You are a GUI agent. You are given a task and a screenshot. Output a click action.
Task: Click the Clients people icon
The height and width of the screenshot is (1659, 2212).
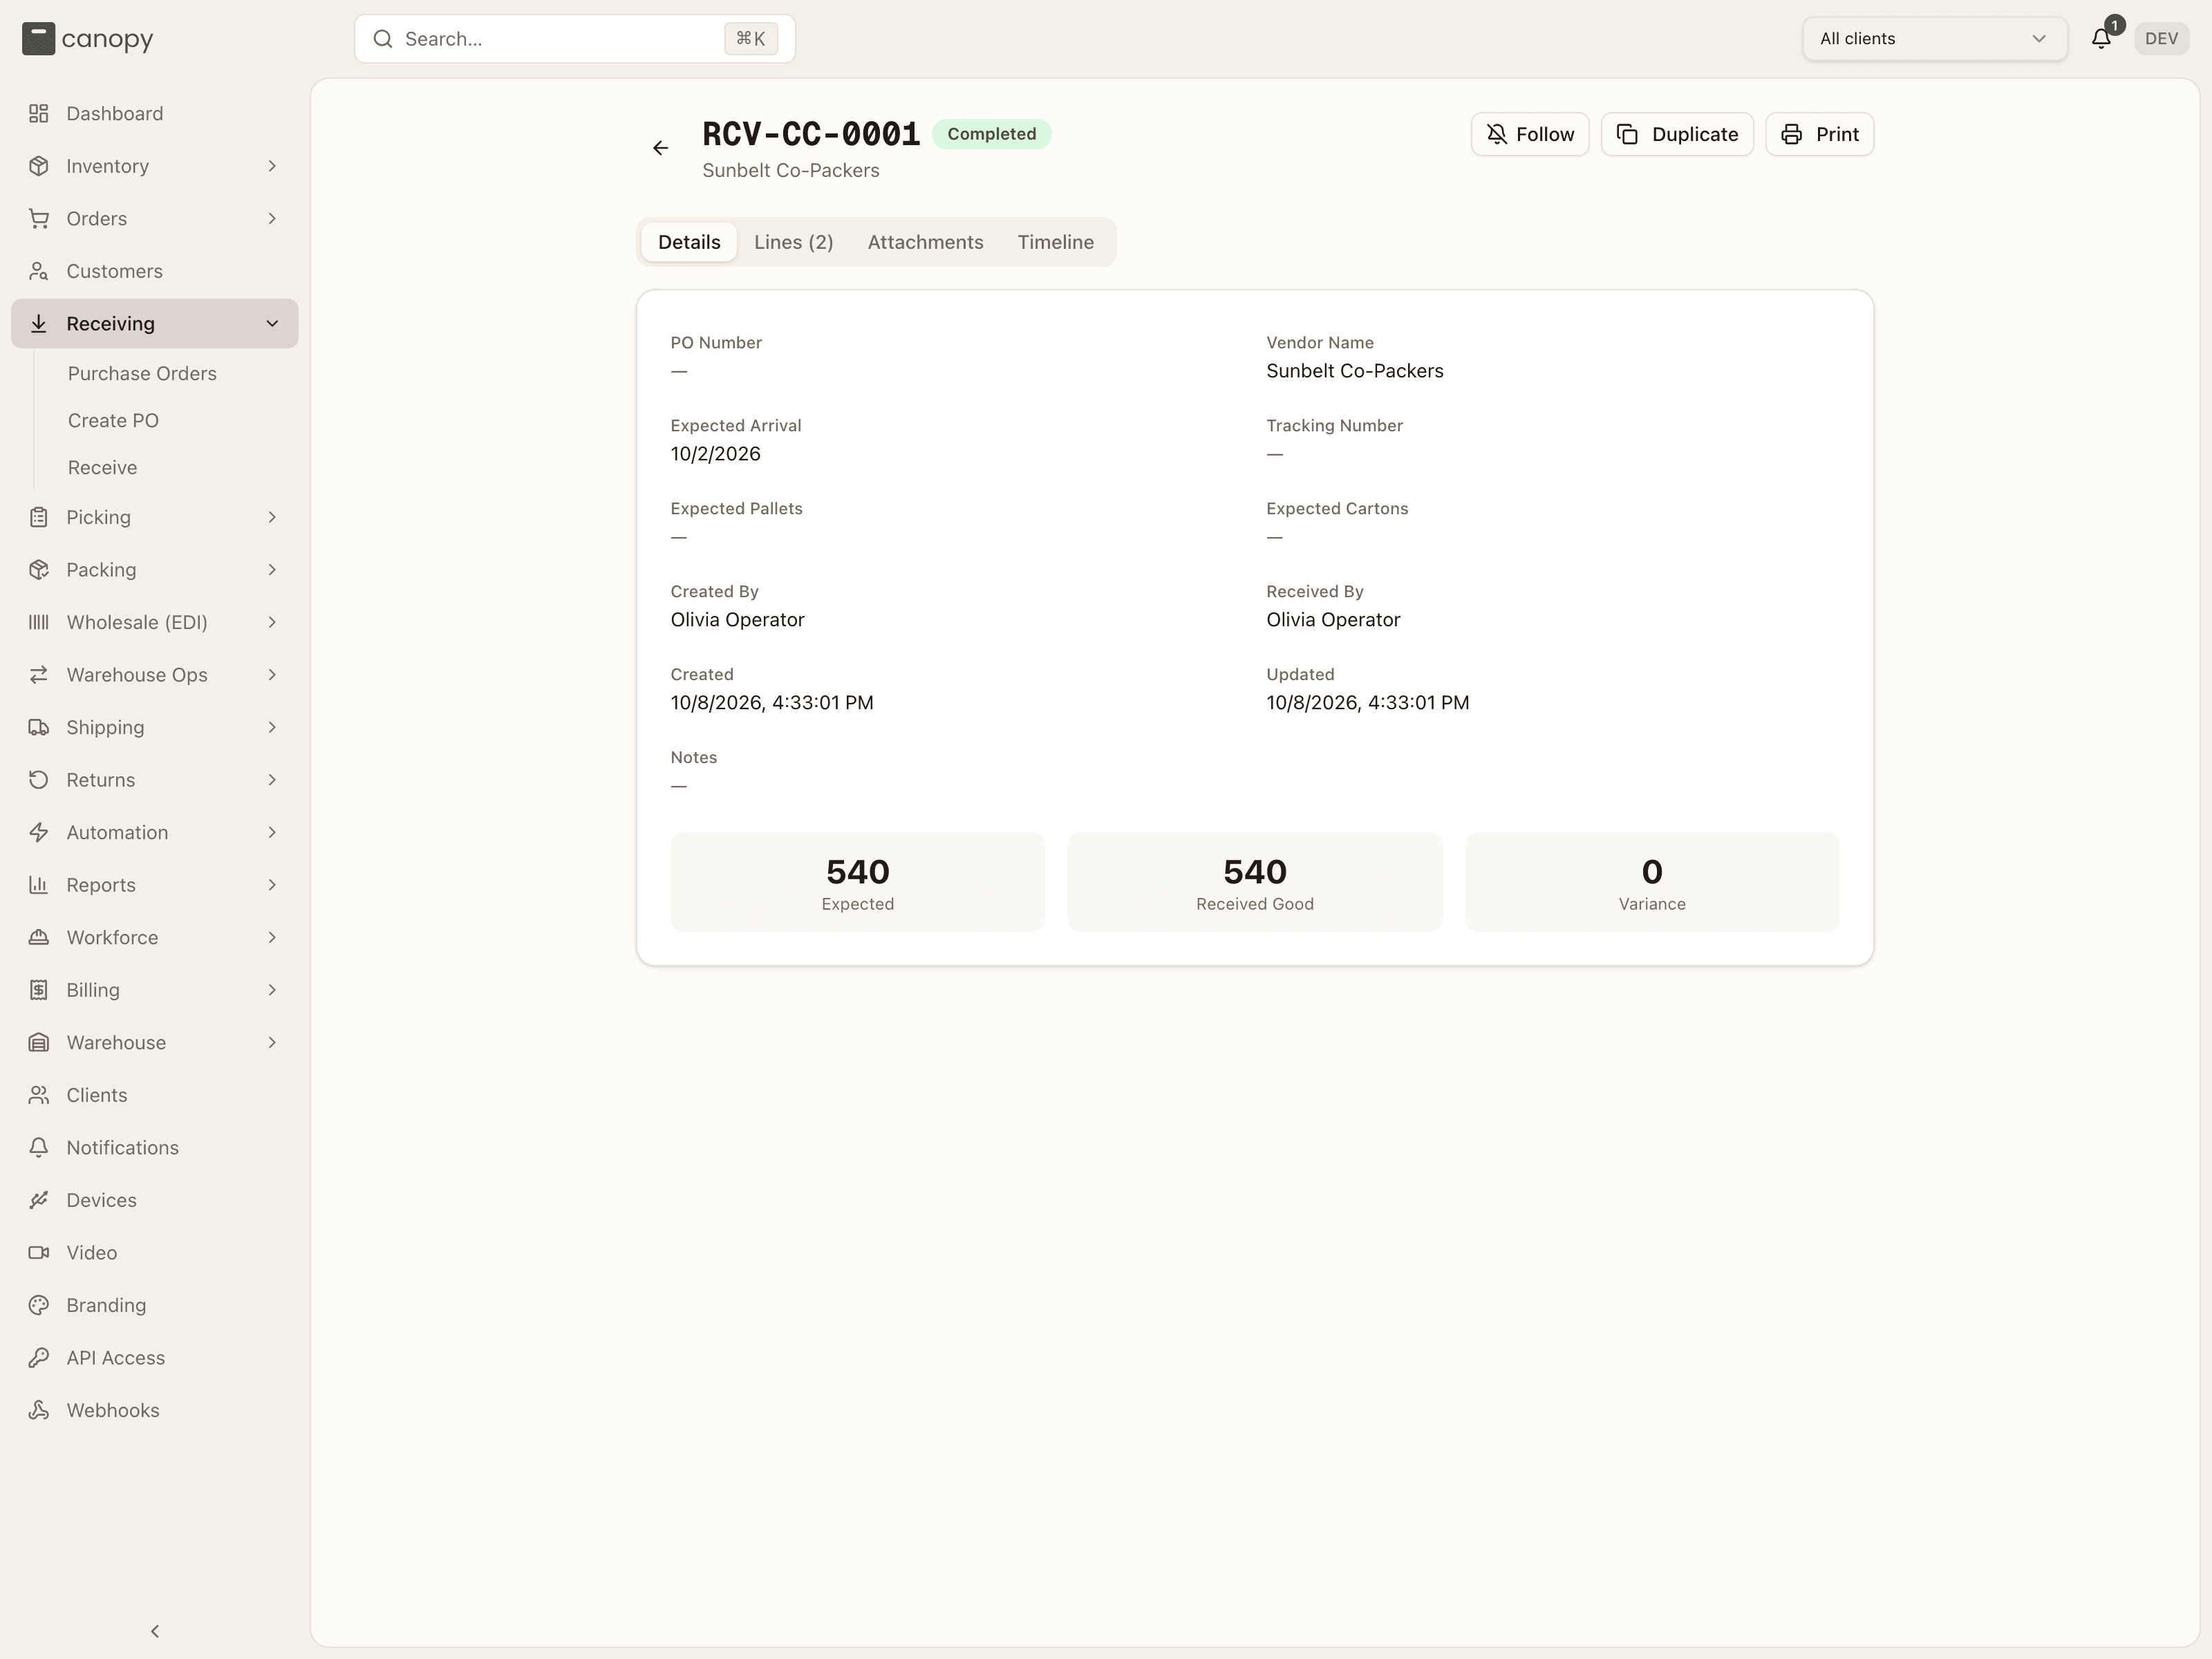39,1095
